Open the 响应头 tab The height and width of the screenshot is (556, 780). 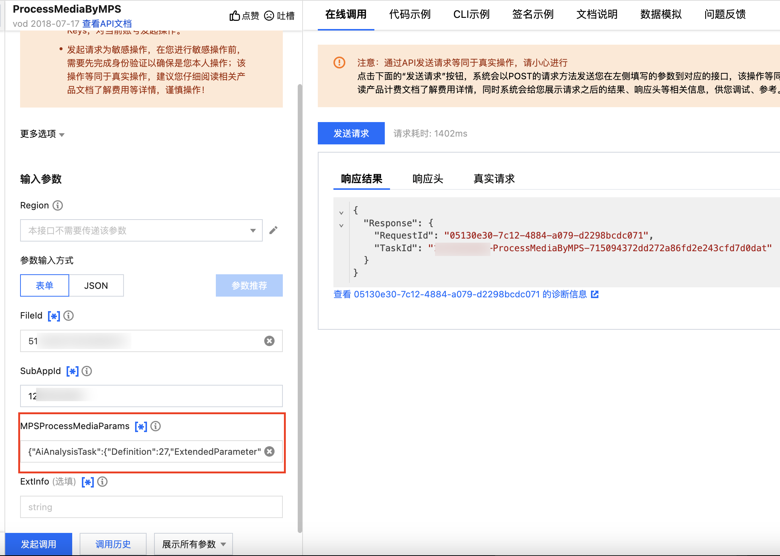pos(428,179)
